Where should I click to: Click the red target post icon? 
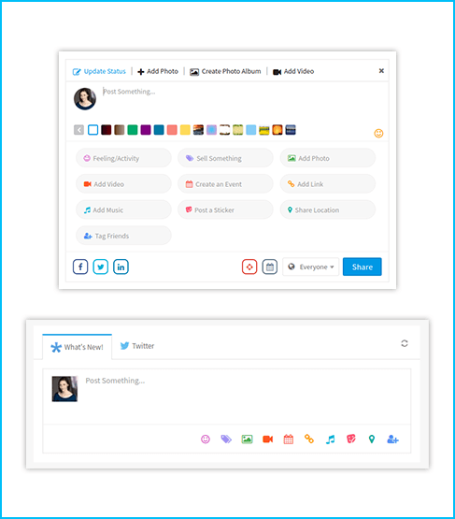click(x=249, y=267)
